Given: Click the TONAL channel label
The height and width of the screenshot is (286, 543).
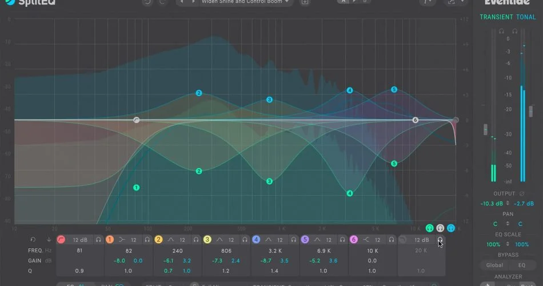Looking at the screenshot, I should click(x=526, y=17).
